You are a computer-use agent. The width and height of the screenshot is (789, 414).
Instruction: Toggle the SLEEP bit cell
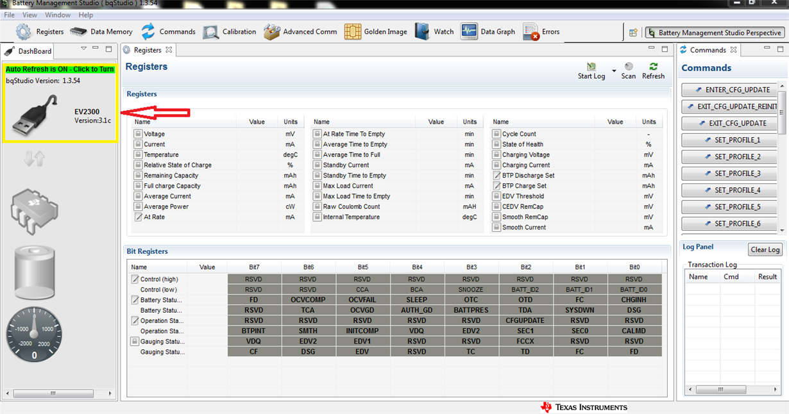pos(417,300)
